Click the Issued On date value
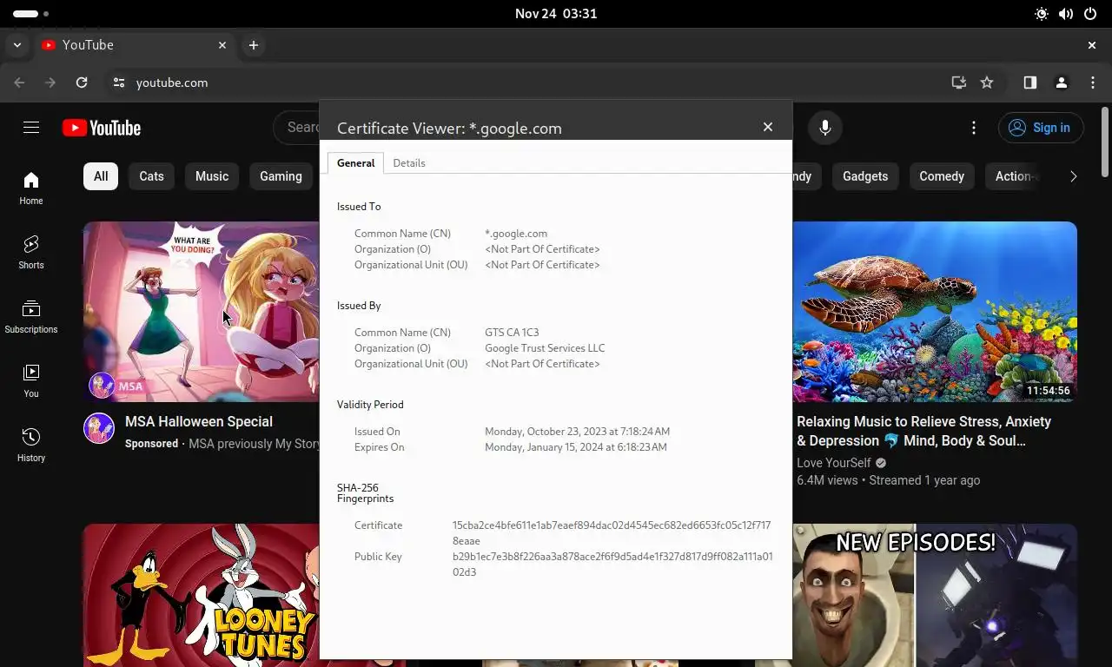1112x667 pixels. [577, 432]
